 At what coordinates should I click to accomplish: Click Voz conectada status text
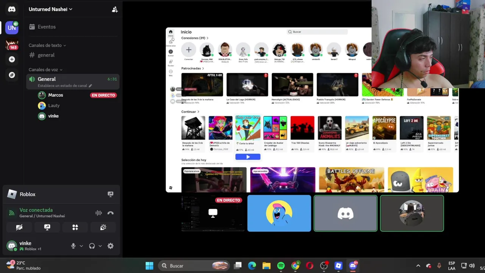coord(36,210)
